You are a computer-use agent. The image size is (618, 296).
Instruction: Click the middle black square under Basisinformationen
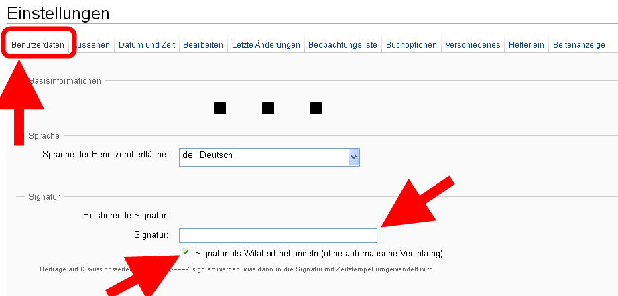268,107
